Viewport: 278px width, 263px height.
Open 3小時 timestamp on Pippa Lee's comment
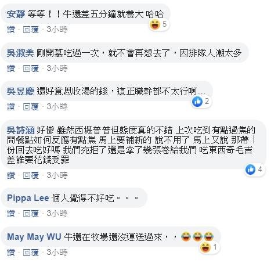click(x=57, y=214)
